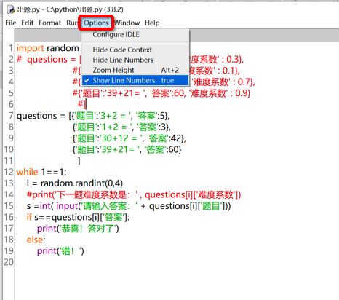The width and height of the screenshot is (339, 300).
Task: Choose Configure IDLE from Options menu
Action: pos(135,35)
